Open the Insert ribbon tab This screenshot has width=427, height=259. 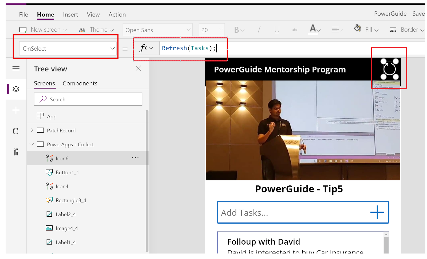coord(70,15)
